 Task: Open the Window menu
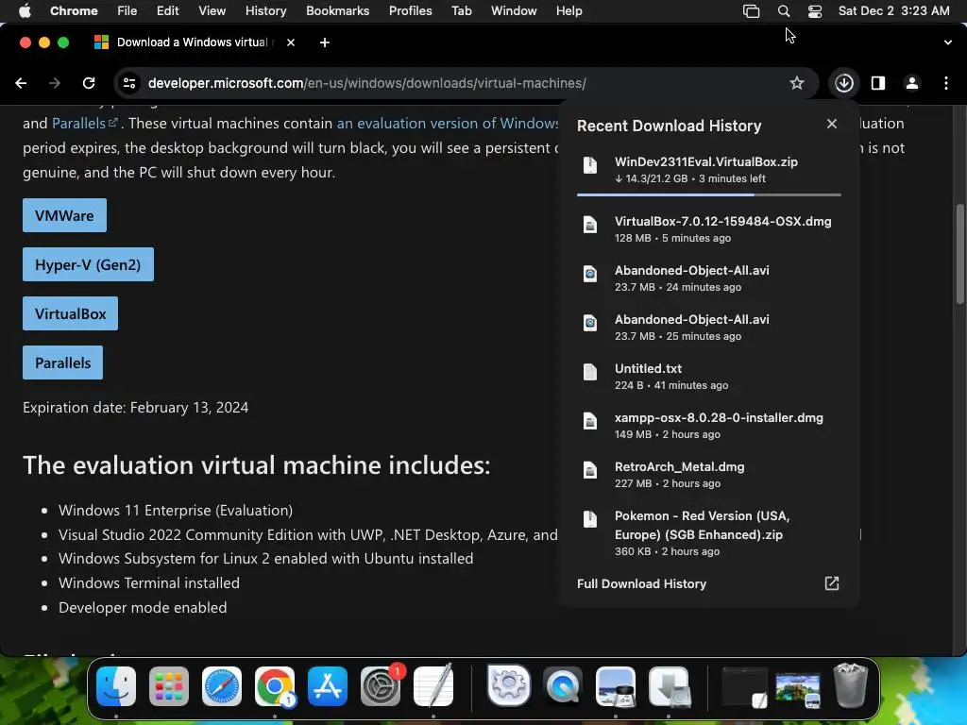514,11
